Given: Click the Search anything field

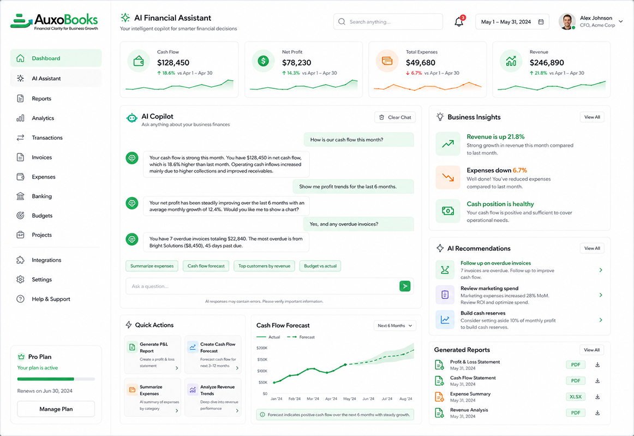Looking at the screenshot, I should tap(388, 21).
